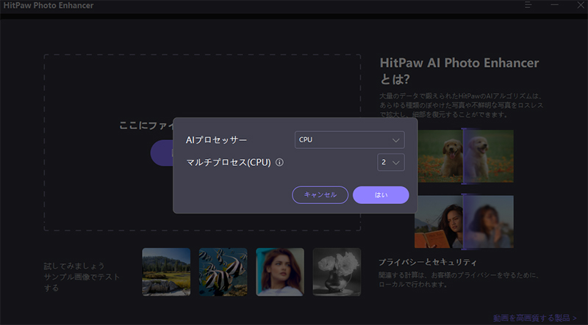588x325 pixels.
Task: Click the AIプロセッサー label
Action: click(x=216, y=140)
